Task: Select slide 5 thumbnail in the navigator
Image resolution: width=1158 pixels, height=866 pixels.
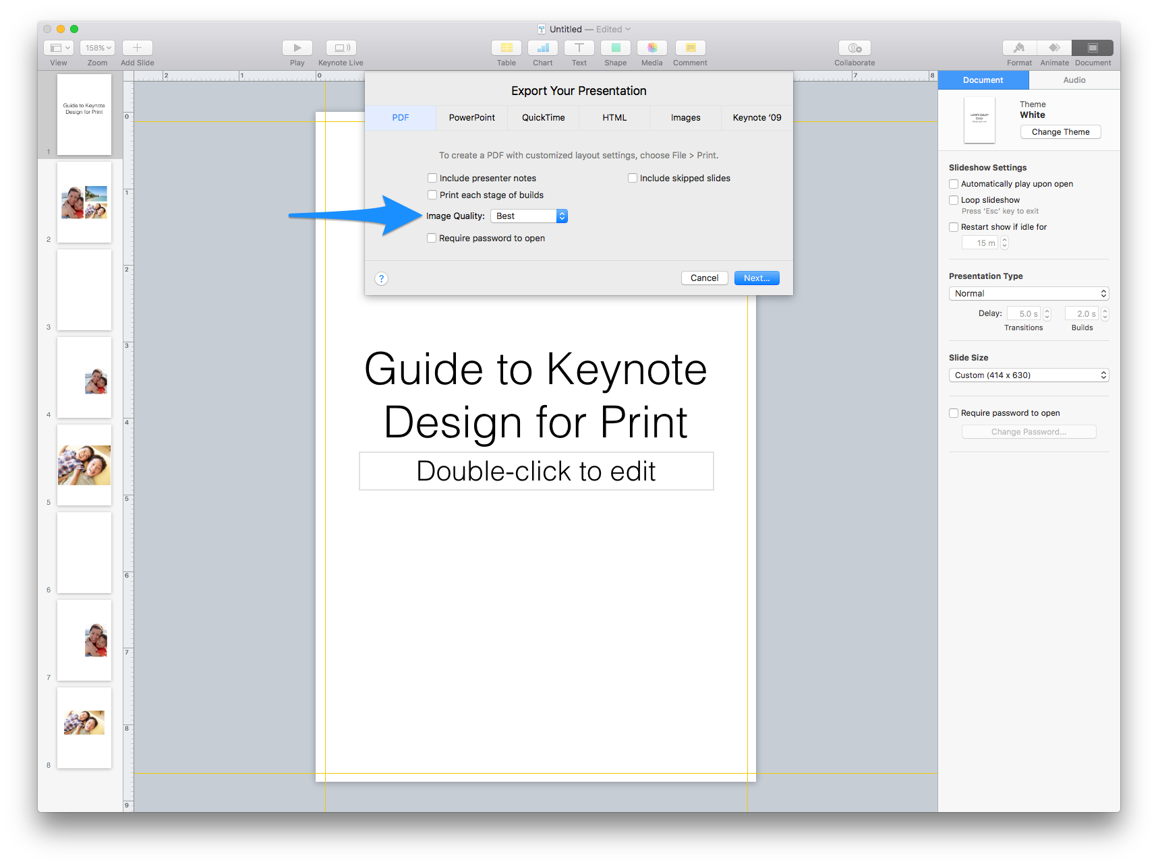Action: coord(84,464)
